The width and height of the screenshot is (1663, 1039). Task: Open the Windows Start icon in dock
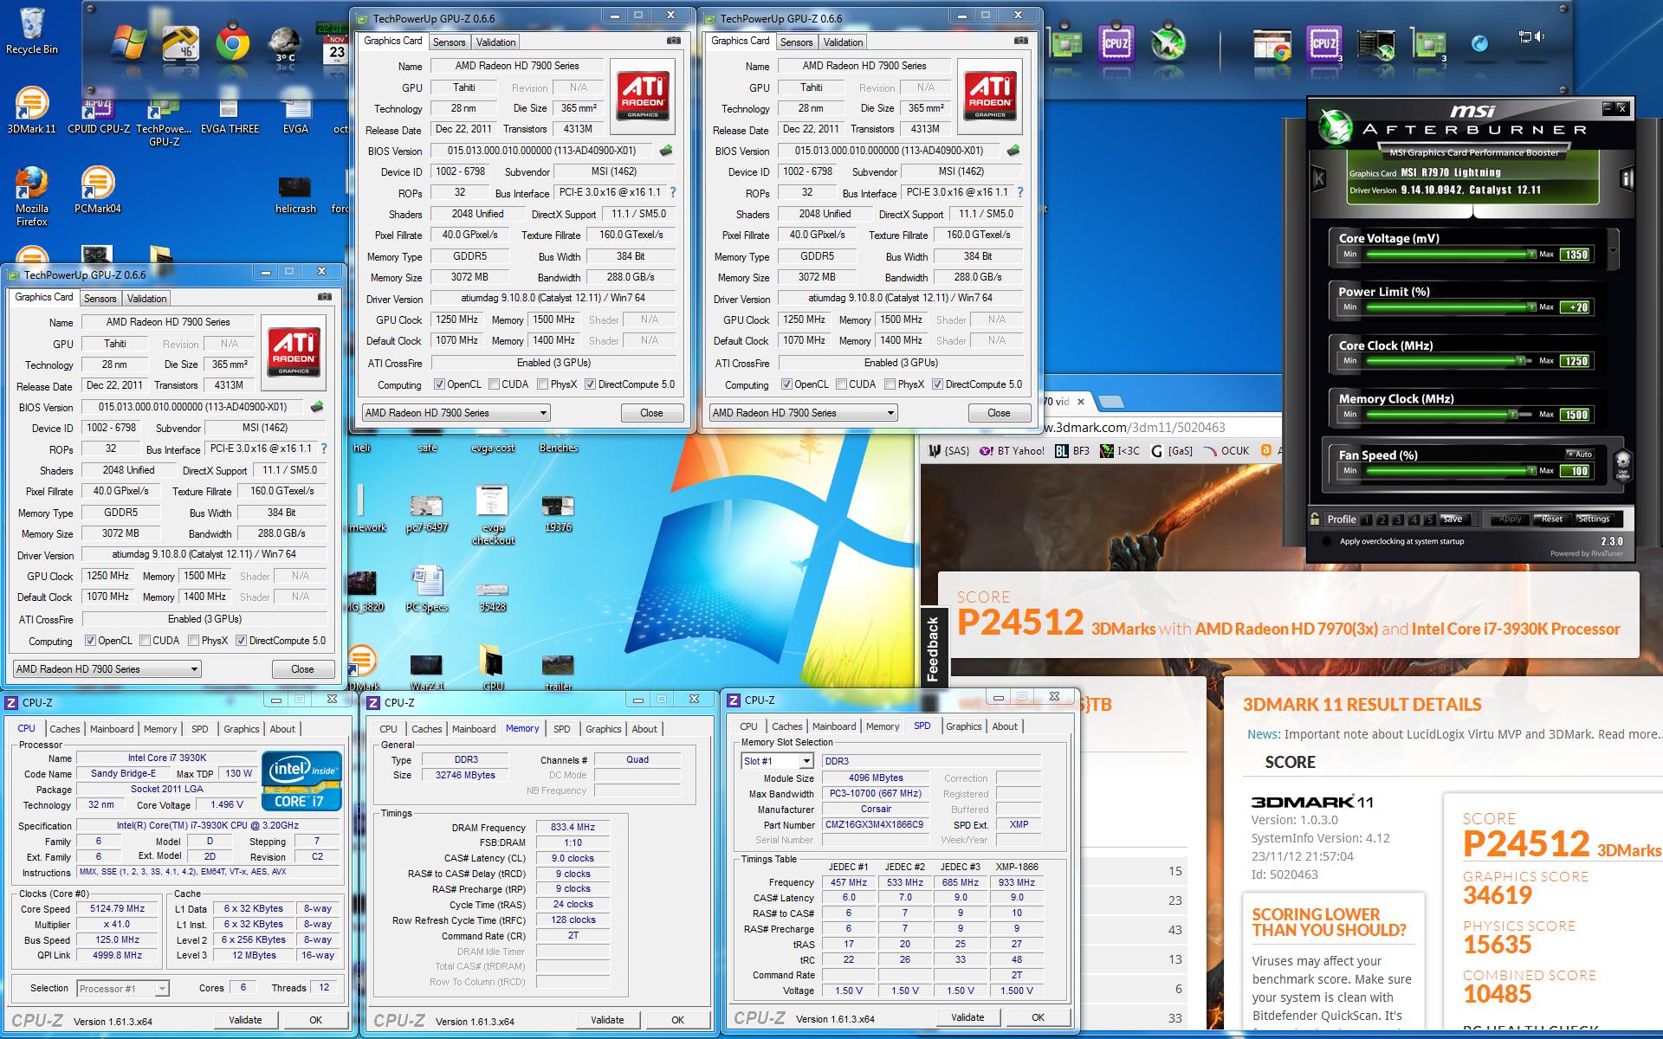tap(129, 42)
